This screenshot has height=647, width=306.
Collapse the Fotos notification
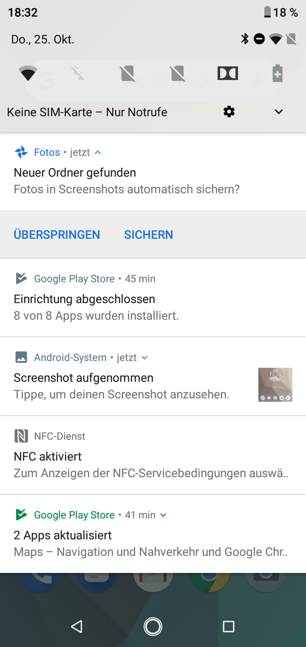tap(98, 152)
